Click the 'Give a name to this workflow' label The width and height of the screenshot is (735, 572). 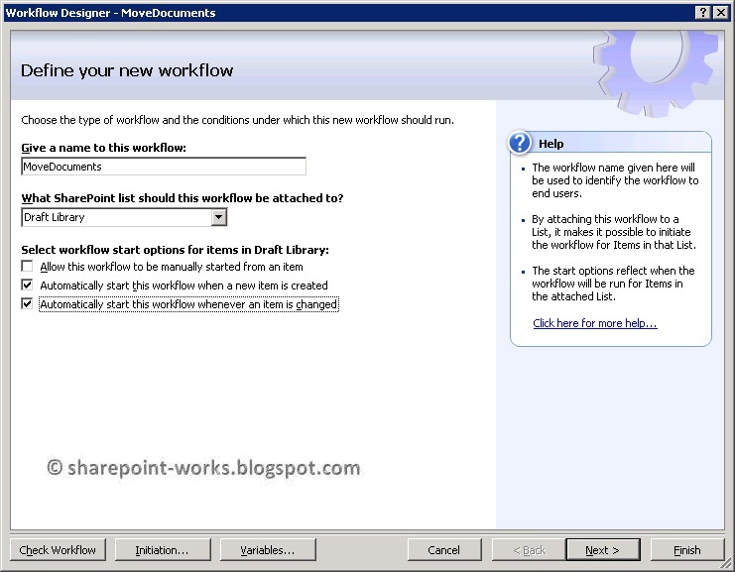pos(103,148)
